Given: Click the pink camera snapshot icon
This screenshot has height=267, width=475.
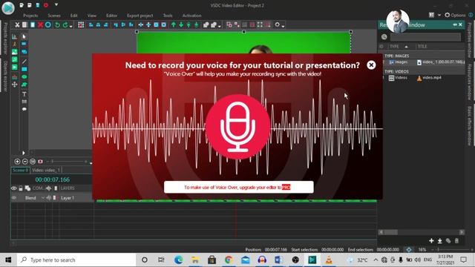Looking at the screenshot, I should 40,162.
